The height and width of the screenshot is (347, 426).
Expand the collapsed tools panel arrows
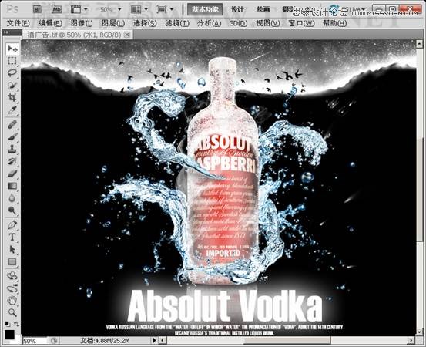[x=5, y=32]
